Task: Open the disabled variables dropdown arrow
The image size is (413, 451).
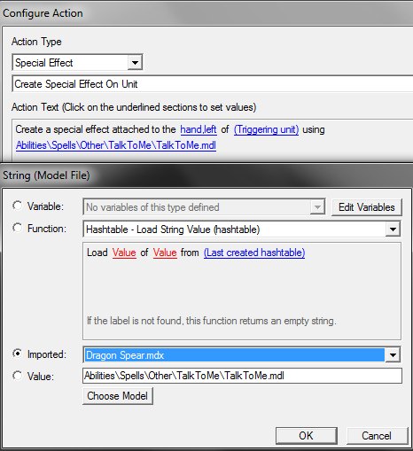Action: point(317,207)
